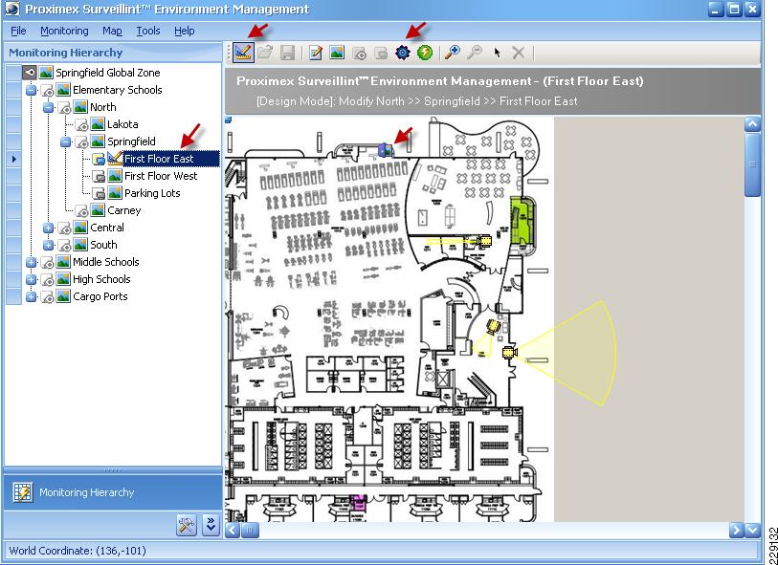
Task: Collapse the North node
Action: (48, 107)
